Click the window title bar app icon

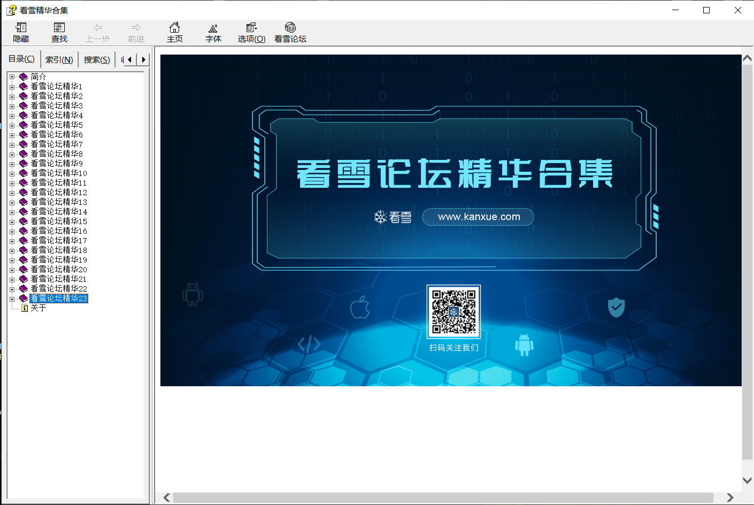11,10
